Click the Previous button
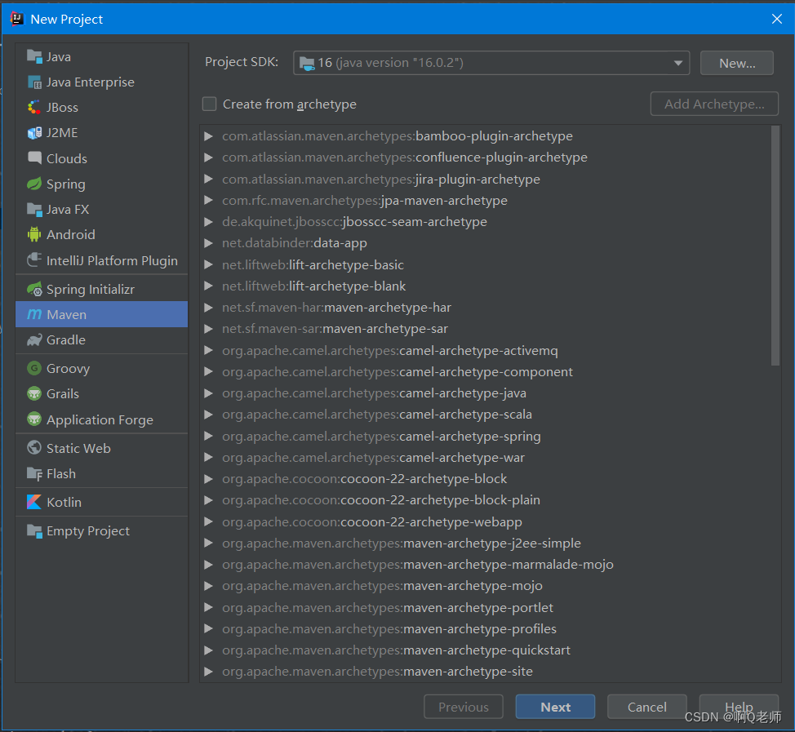Screen dimensions: 795x732 click(x=464, y=707)
